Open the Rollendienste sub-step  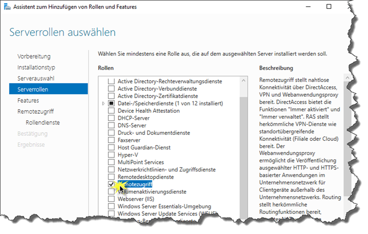(x=43, y=122)
